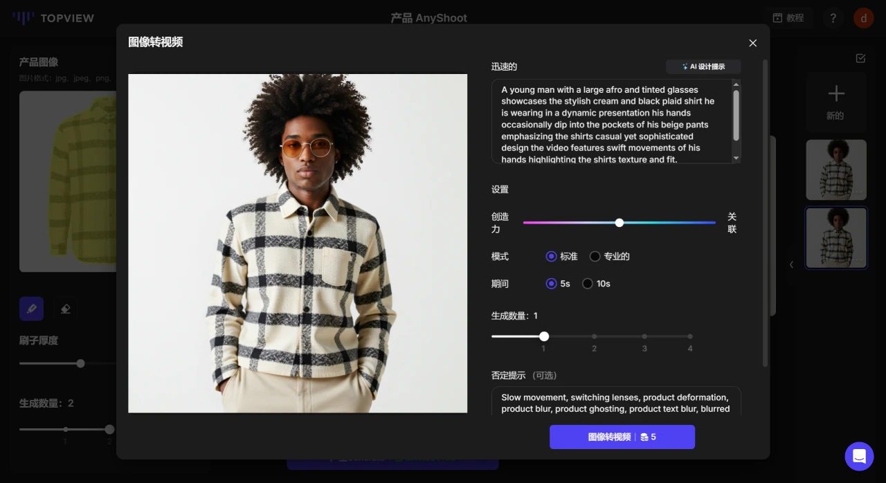Choose the 10s duration option

[588, 284]
